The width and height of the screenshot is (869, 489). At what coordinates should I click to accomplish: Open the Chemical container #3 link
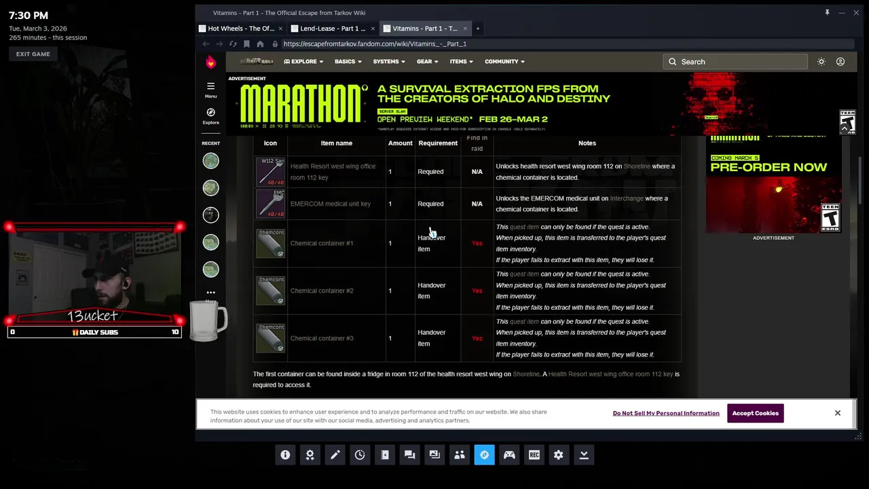[x=322, y=338]
